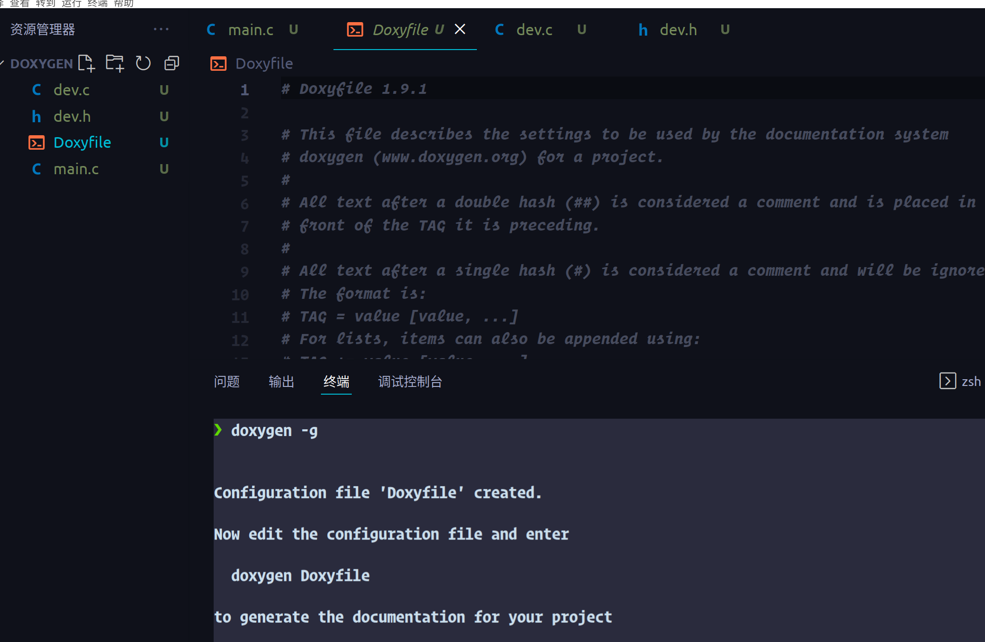This screenshot has width=985, height=642.
Task: Open dev.h in the file tree
Action: (72, 116)
